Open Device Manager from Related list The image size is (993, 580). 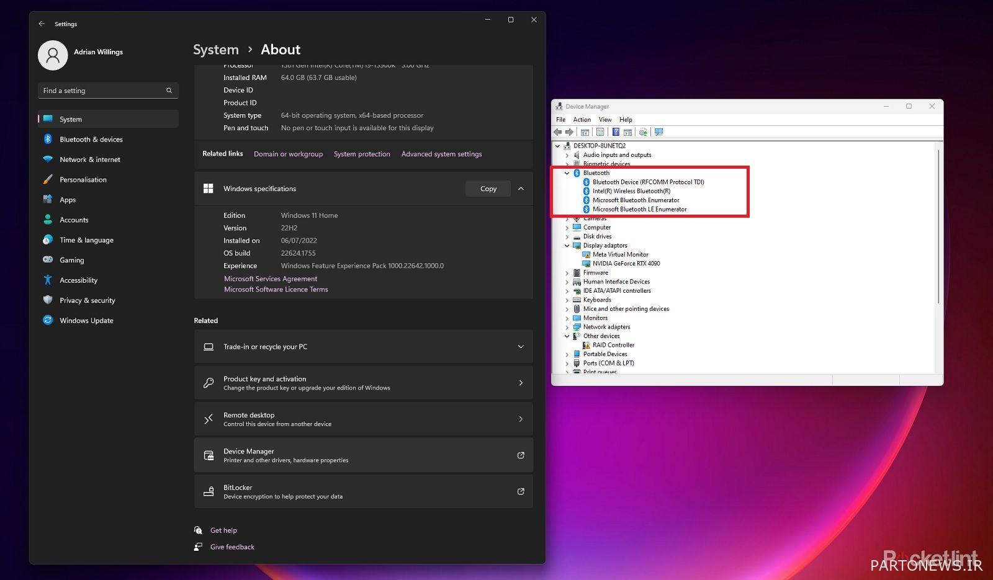[x=364, y=455]
